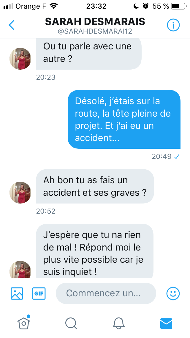Screen dimensions: 190x338
Task: Go back using the blue chevron arrow
Action: tap(12, 25)
